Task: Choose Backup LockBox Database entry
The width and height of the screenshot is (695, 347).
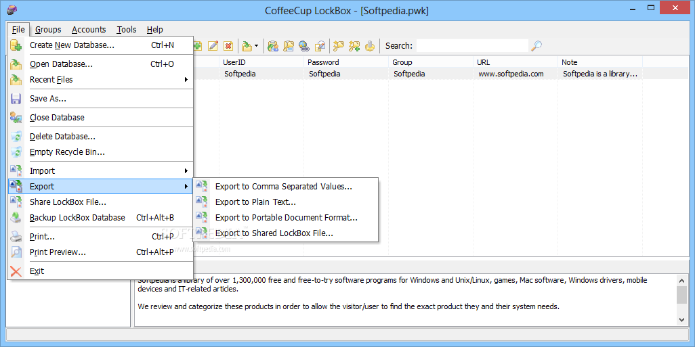Action: (x=101, y=218)
